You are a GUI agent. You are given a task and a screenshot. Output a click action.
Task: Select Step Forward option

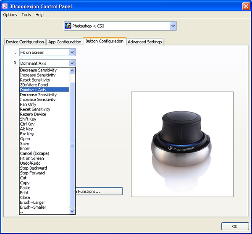click(44, 173)
